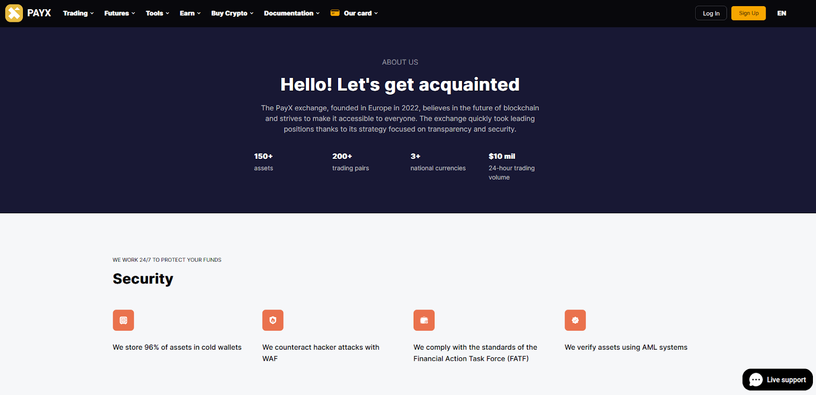The image size is (816, 395).
Task: Open the Our card menu
Action: (x=360, y=13)
